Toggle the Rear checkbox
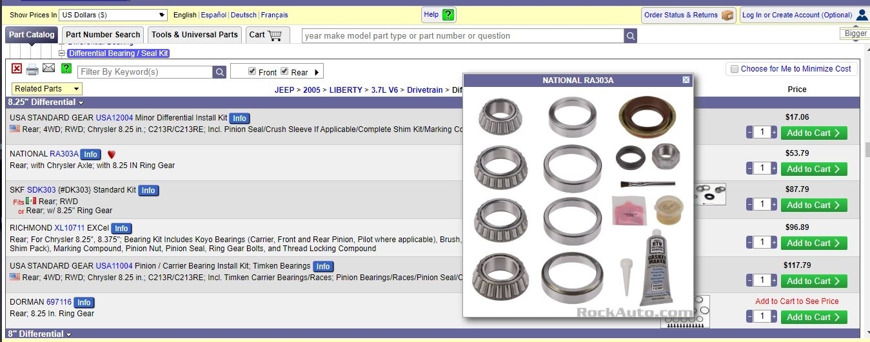 click(x=284, y=71)
